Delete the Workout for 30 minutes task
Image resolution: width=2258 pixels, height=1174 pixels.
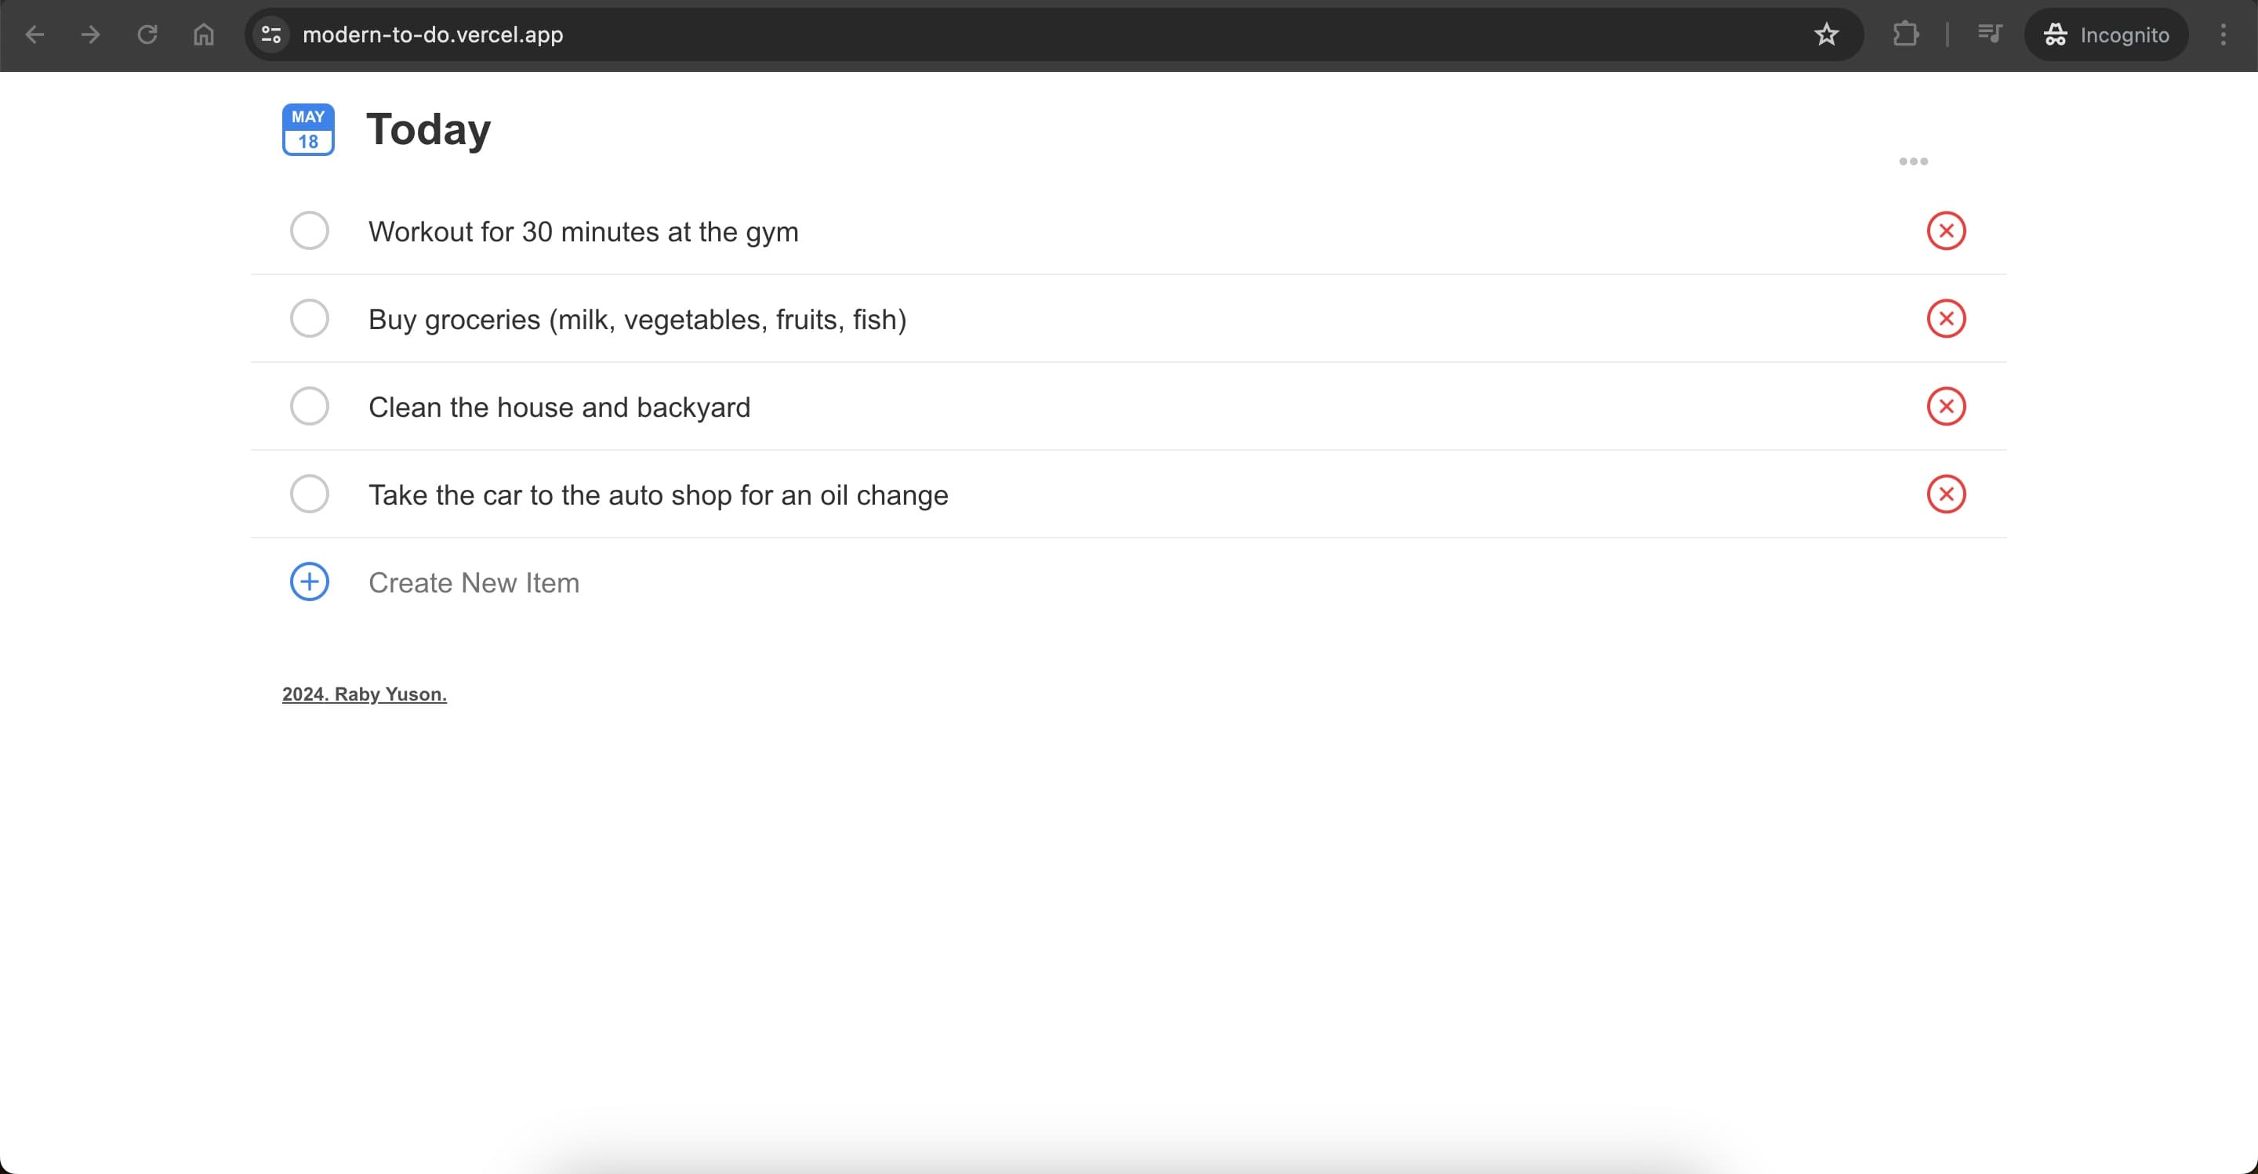click(1945, 231)
